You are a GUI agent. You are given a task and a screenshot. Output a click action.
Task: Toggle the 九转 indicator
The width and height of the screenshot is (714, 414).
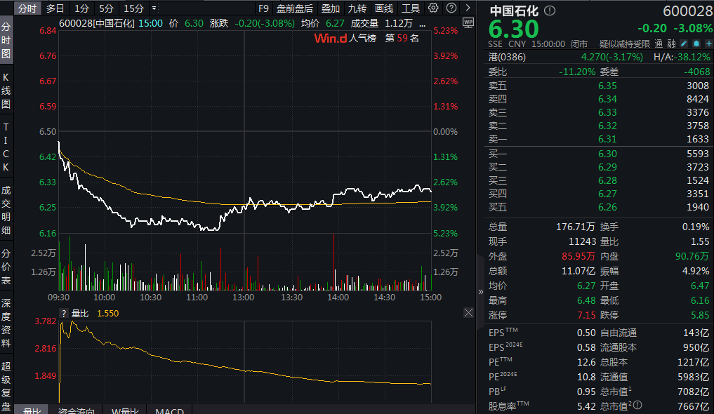(x=357, y=8)
